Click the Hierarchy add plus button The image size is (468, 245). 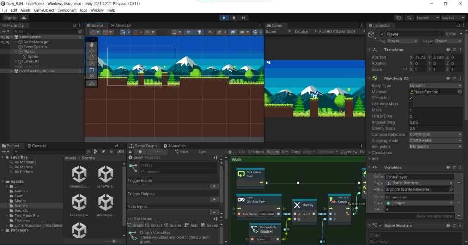[x=4, y=31]
